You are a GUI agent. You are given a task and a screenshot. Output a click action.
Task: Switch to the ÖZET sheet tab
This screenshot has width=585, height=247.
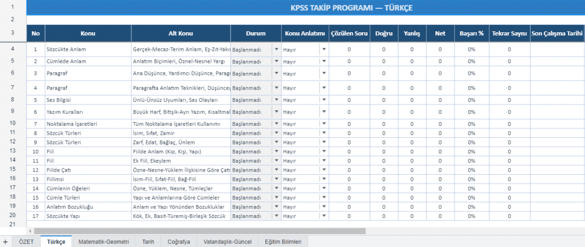[26, 242]
